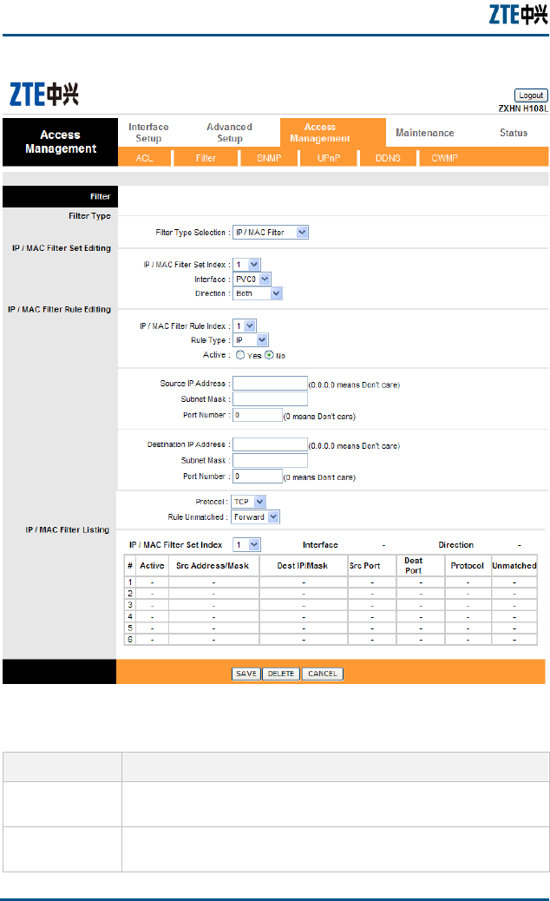Click the 'IP / MAC Filter Rule Editing' label
This screenshot has height=901, width=550.
(x=59, y=309)
